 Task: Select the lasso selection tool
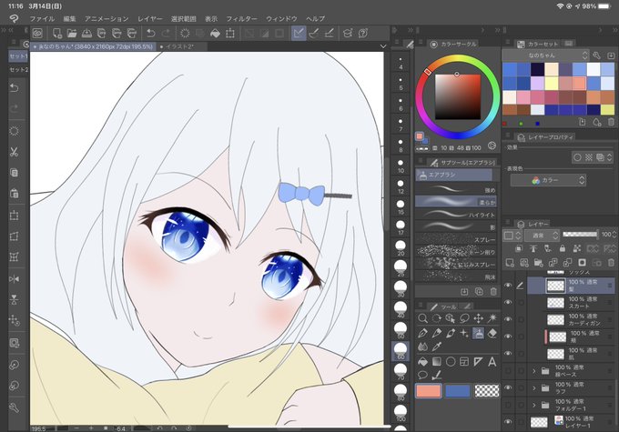[464, 318]
